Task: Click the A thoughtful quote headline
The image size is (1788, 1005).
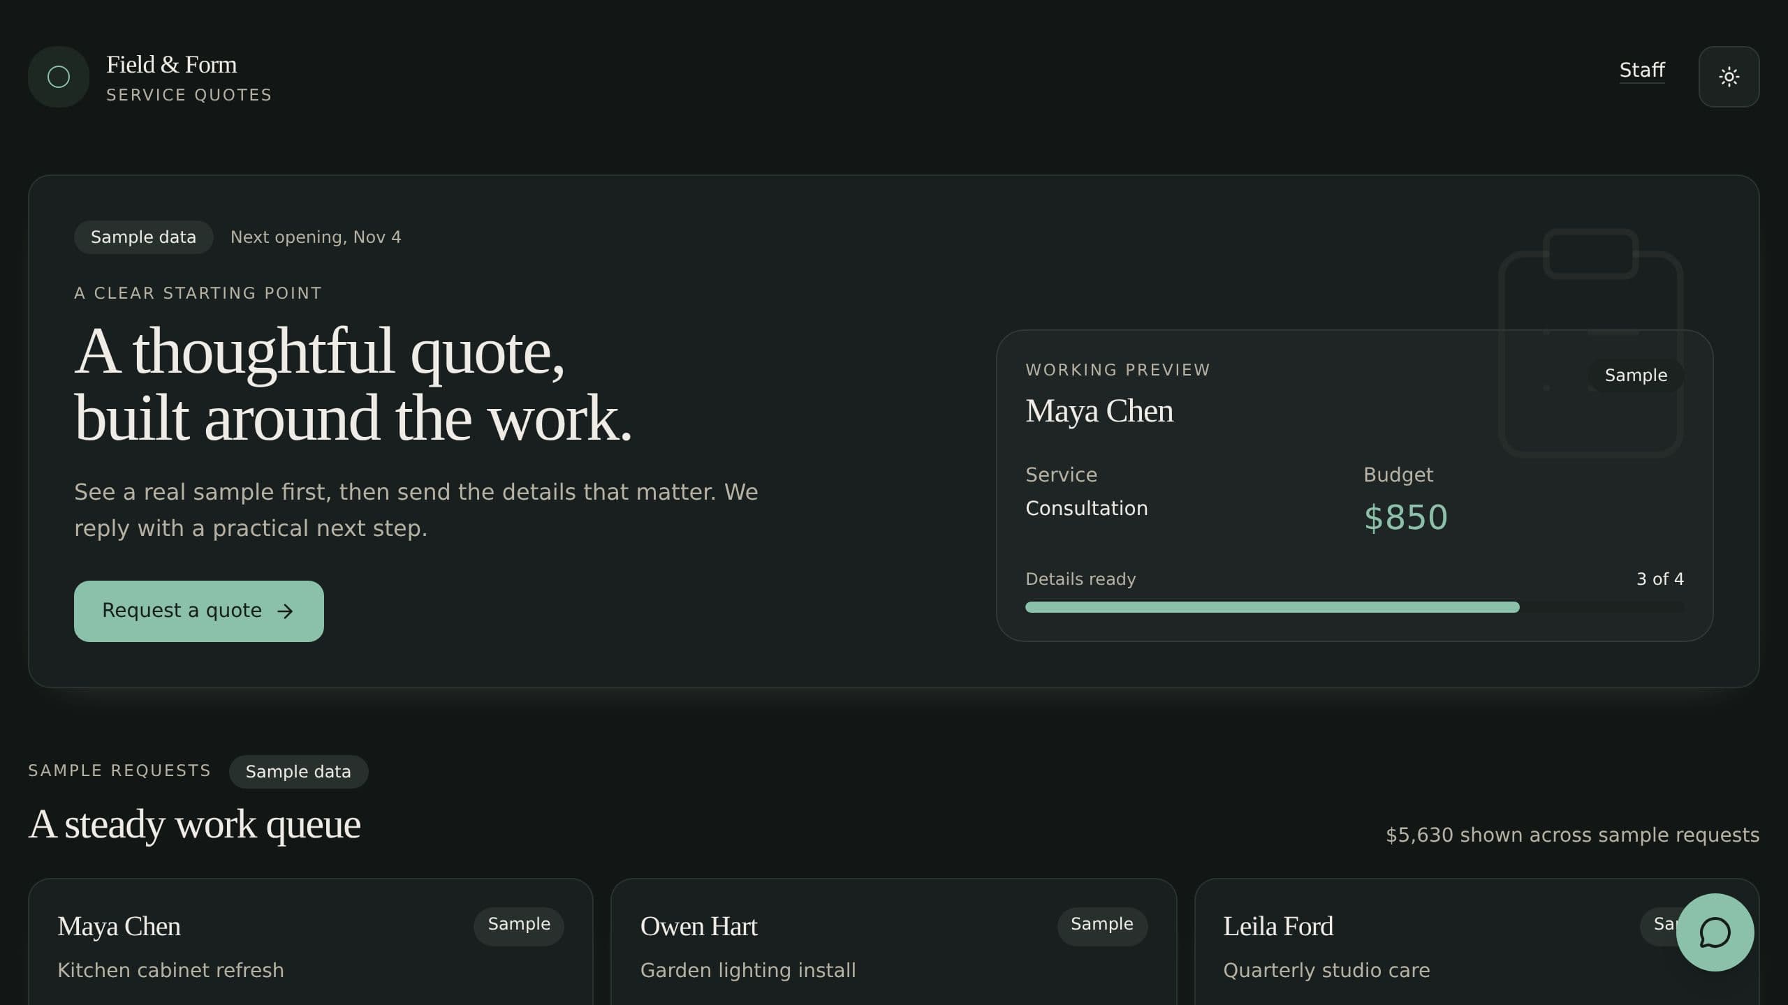Action: tap(353, 384)
